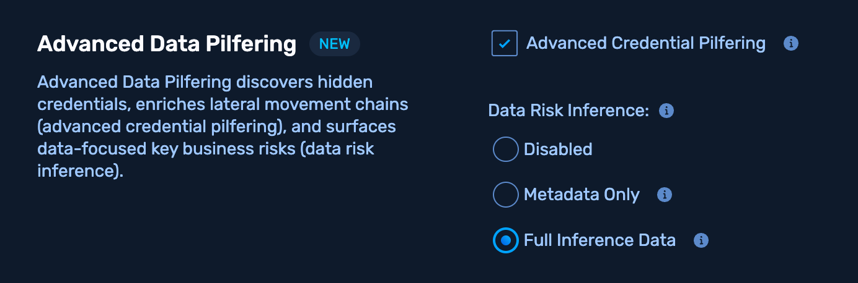
Task: Click the NEW badge next to heading
Action: click(335, 44)
